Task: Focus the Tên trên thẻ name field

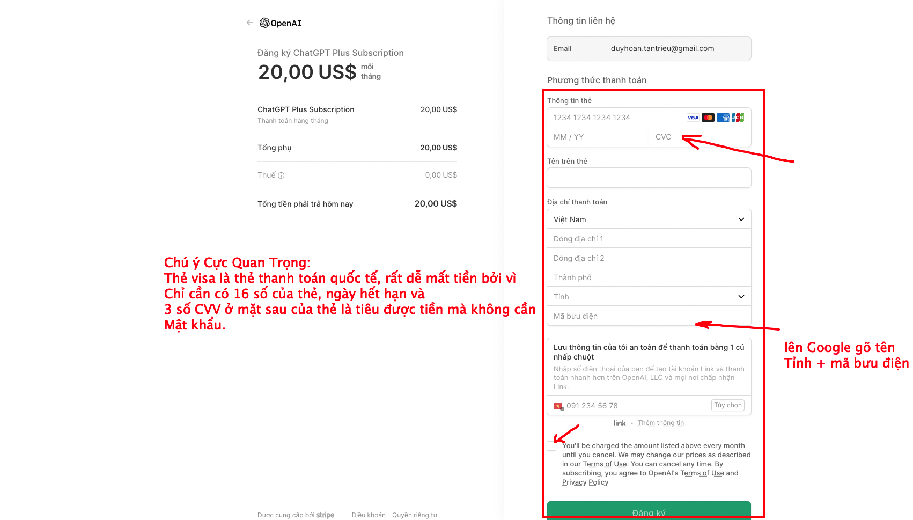Action: click(x=649, y=178)
